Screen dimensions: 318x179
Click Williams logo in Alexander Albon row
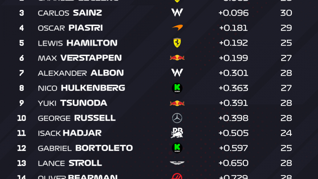(177, 73)
